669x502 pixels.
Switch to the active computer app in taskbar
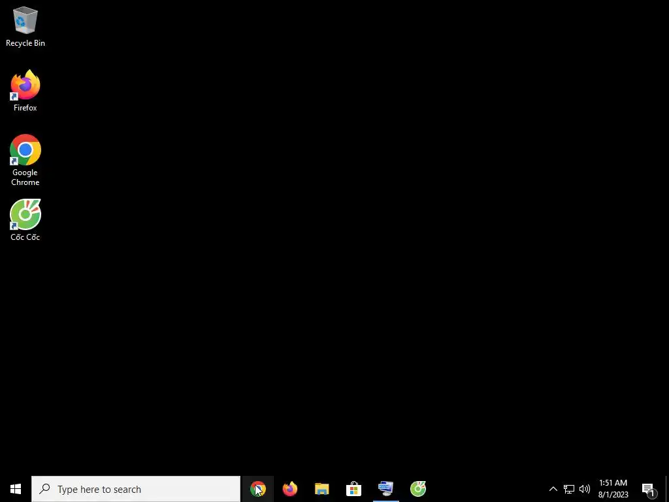(385, 489)
